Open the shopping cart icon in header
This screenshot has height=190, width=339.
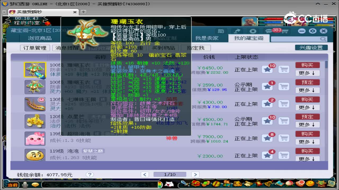click(x=284, y=31)
